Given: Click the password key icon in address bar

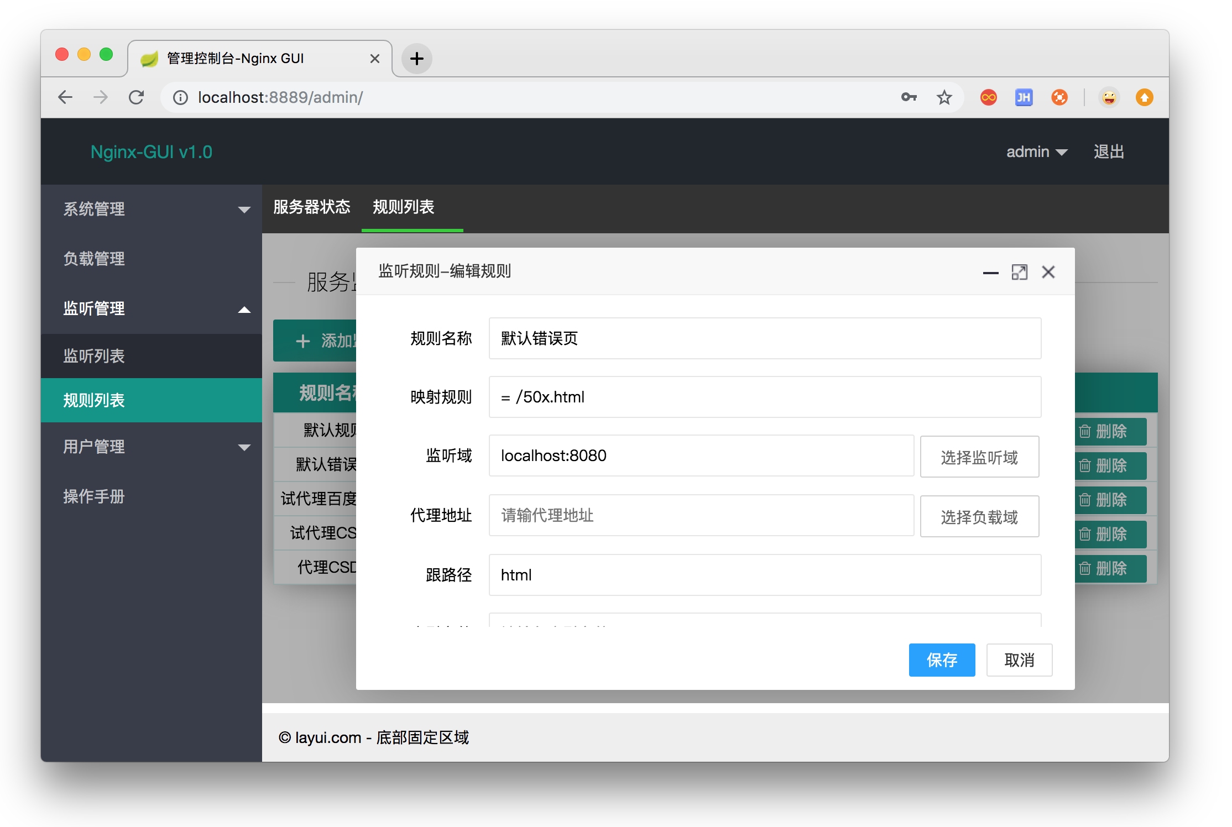Looking at the screenshot, I should pyautogui.click(x=909, y=98).
